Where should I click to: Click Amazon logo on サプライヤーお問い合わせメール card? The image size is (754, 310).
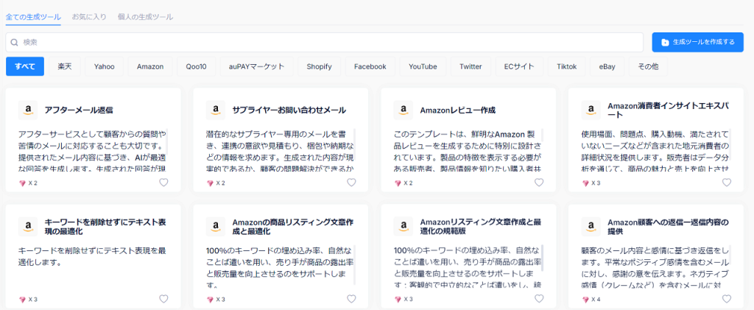pyautogui.click(x=216, y=110)
